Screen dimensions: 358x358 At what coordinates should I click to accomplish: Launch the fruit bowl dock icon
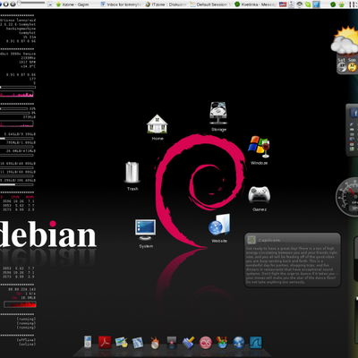click(x=222, y=342)
